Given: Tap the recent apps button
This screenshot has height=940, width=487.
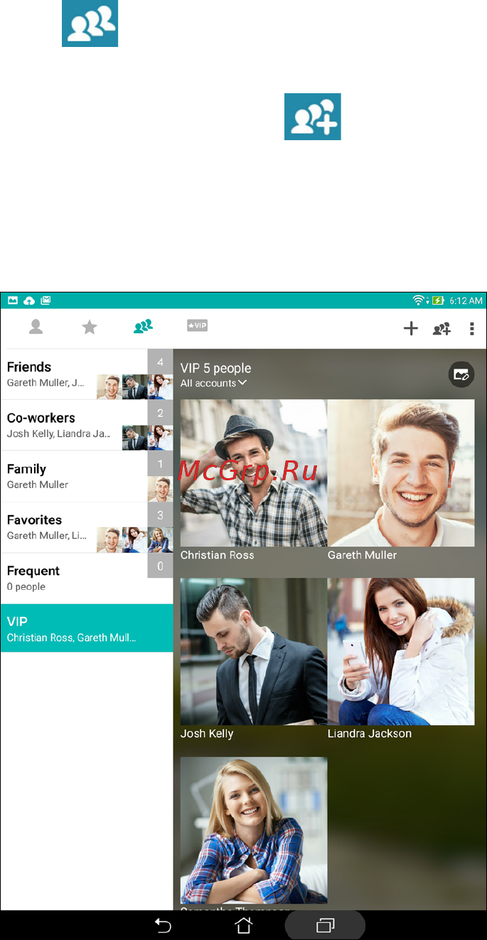Looking at the screenshot, I should pyautogui.click(x=325, y=926).
